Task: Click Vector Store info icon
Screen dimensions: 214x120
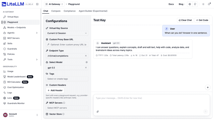Action: [63, 114]
